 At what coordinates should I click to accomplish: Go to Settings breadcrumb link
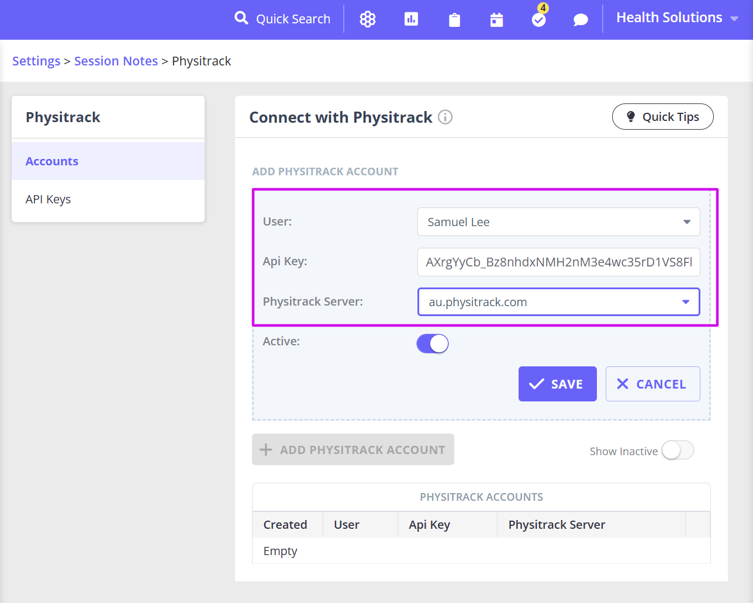point(36,61)
